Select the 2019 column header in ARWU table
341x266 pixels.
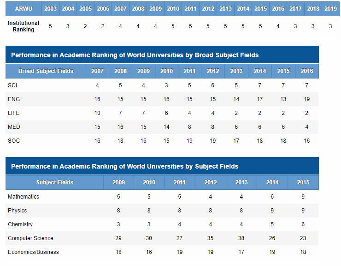pos(330,9)
